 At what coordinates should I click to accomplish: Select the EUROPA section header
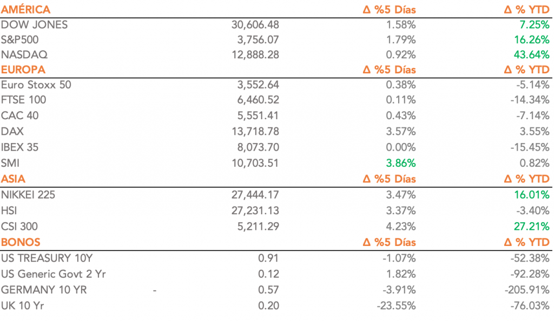[x=23, y=70]
